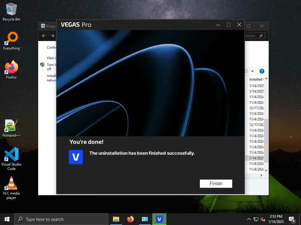
Task: Open Firefox from the taskbar
Action: [x=131, y=219]
